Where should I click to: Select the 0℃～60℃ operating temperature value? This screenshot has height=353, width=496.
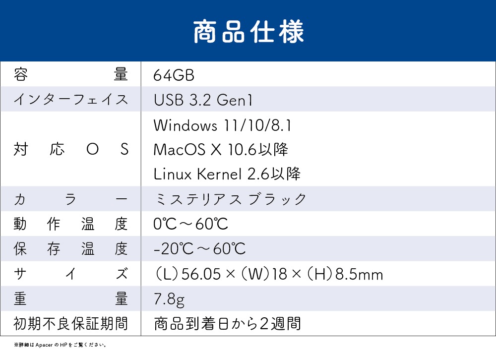tap(191, 224)
